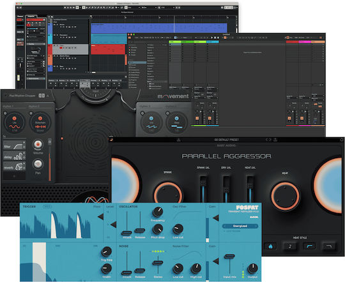Click the noise Gain arrow in Fosfat

(x=216, y=262)
